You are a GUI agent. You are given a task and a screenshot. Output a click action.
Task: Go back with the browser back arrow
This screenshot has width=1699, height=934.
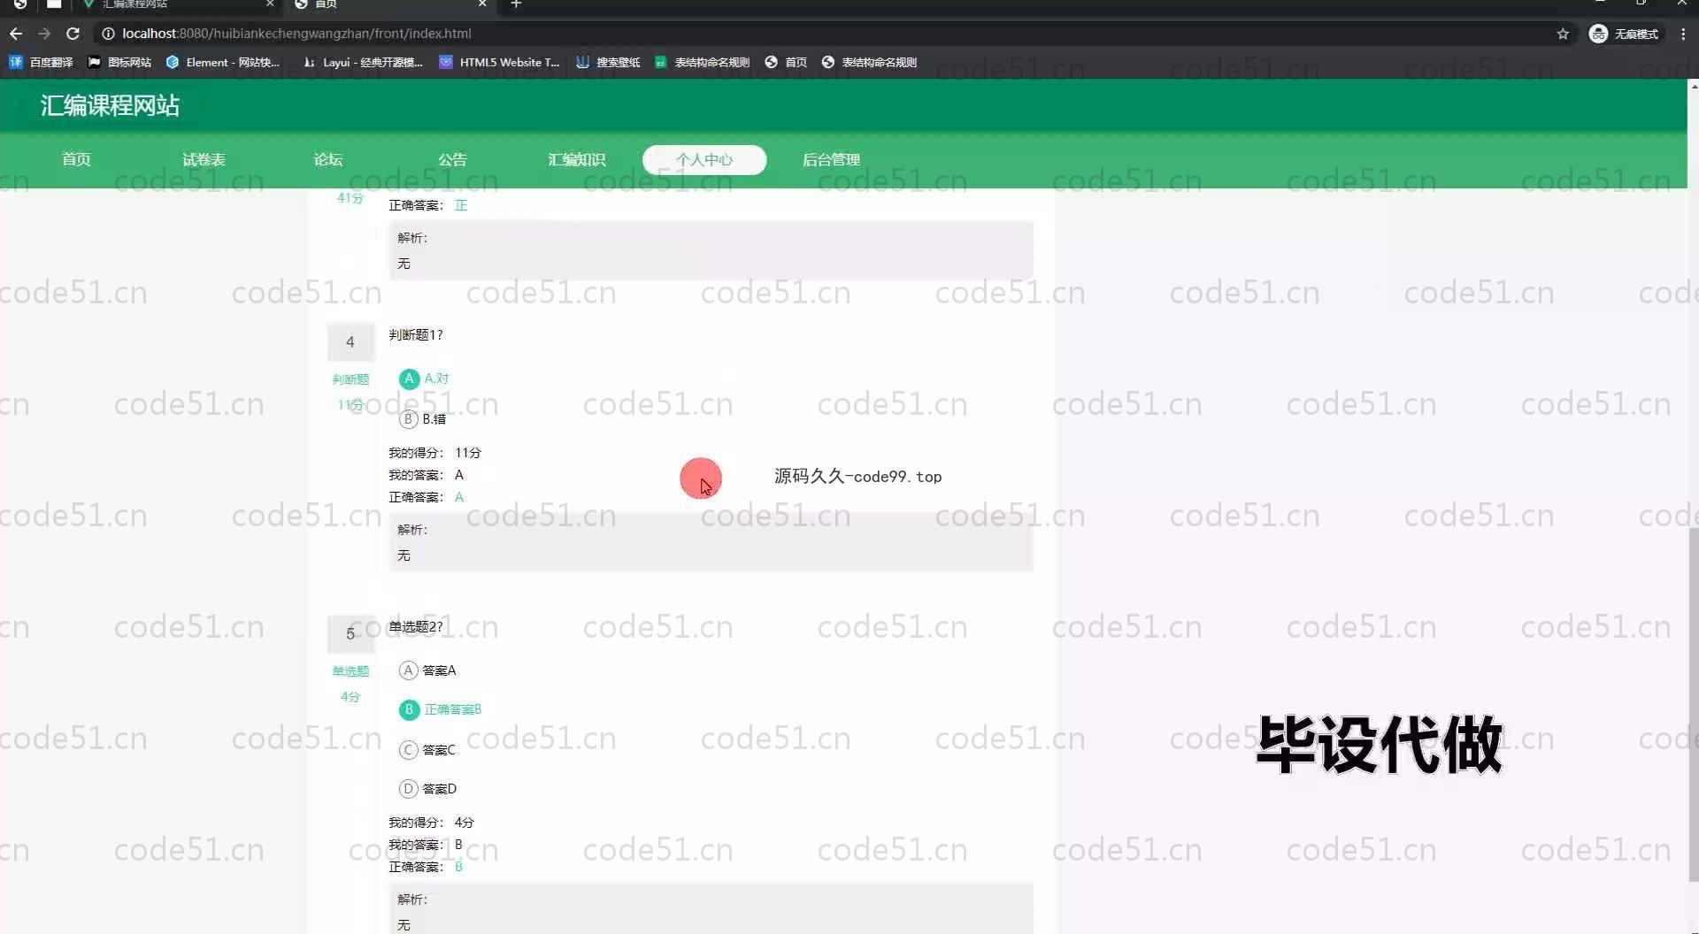16,34
